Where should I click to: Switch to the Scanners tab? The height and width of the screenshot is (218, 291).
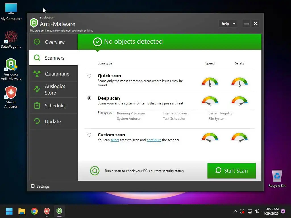(53, 58)
